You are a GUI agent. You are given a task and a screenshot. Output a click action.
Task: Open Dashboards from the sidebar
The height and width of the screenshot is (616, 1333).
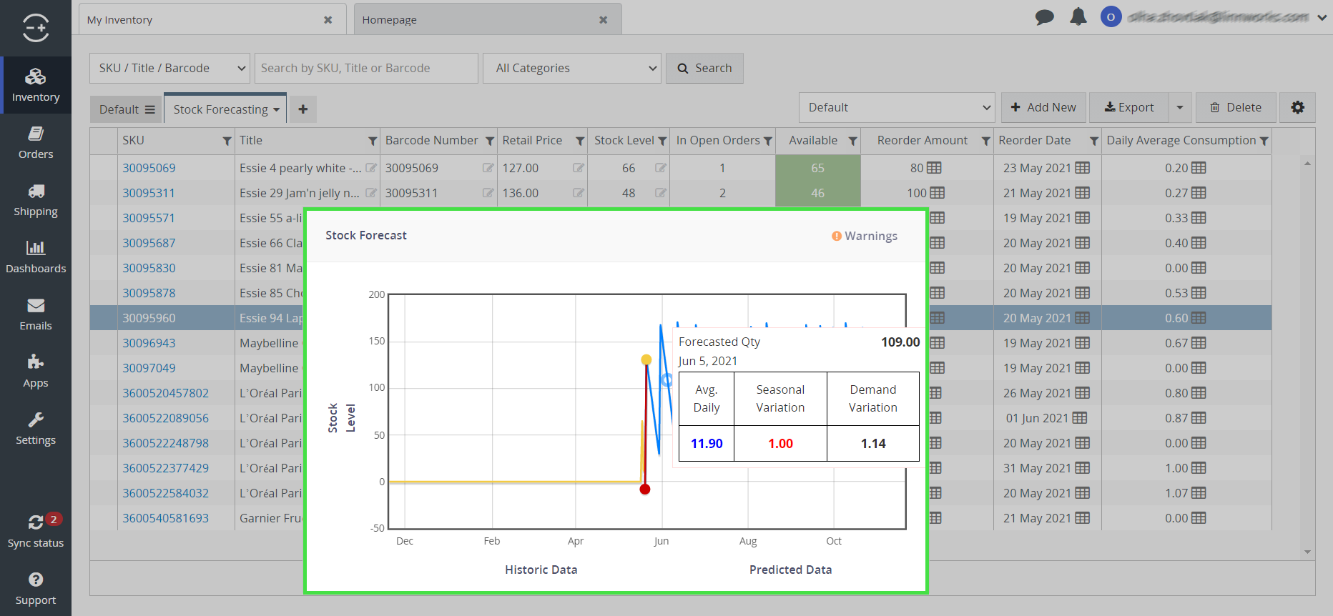tap(36, 257)
